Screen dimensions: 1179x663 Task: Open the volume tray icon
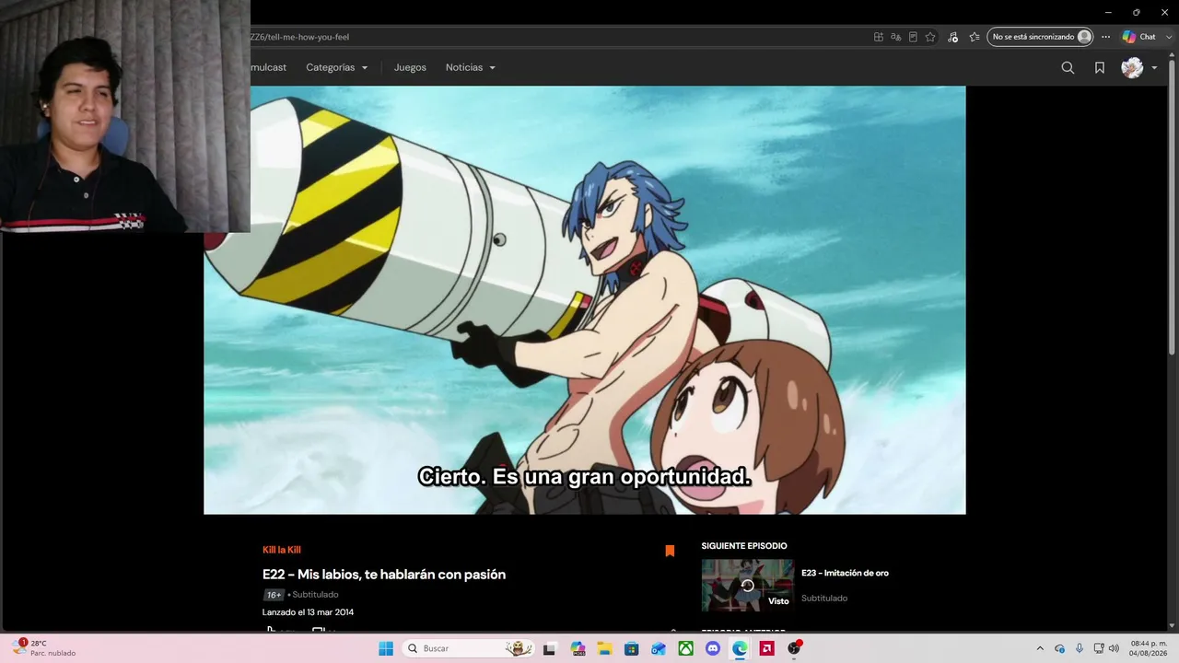click(1114, 648)
